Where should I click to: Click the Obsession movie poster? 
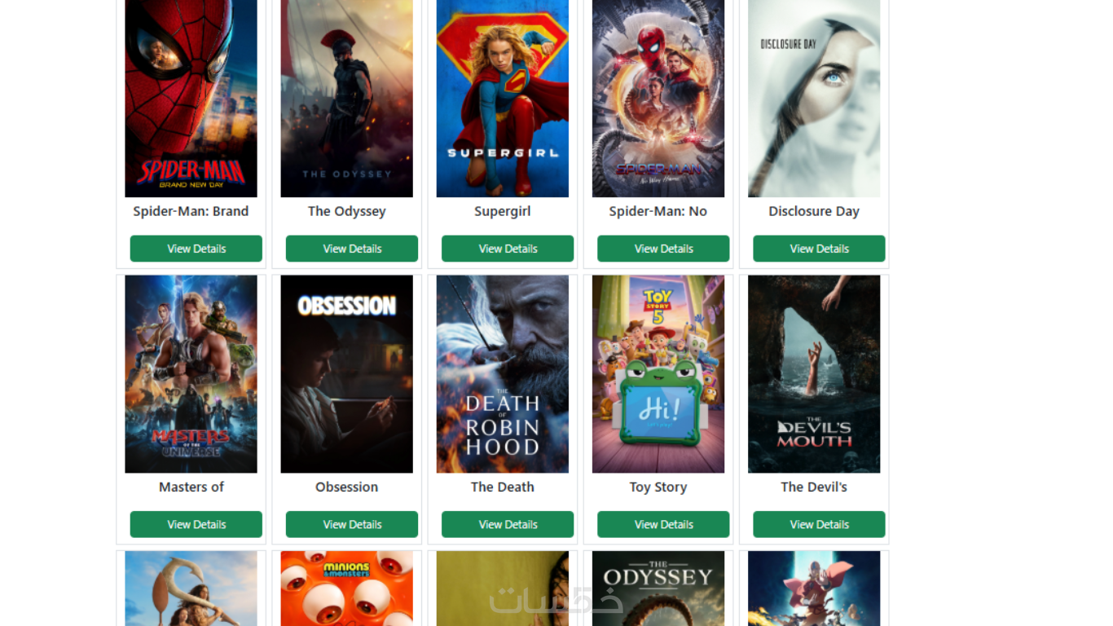(x=346, y=374)
